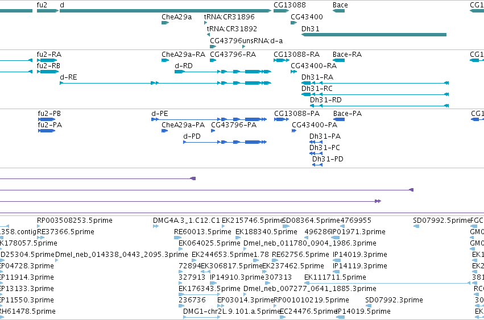
Task: Click the Bace gene glyph arrow
Action: [338, 11]
